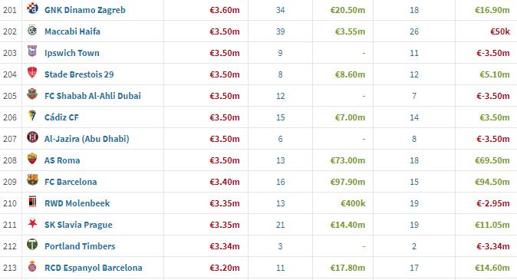Click the SK Slavia Prague star logo
This screenshot has height=280, width=517.
tap(32, 223)
